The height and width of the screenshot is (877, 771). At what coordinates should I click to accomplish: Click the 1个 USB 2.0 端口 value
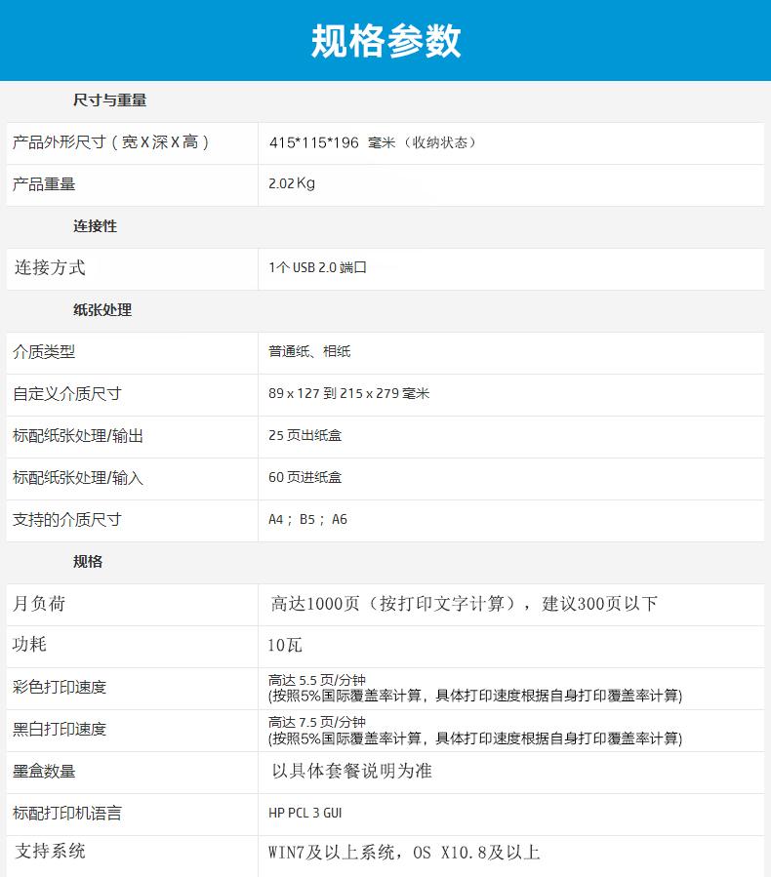click(317, 267)
